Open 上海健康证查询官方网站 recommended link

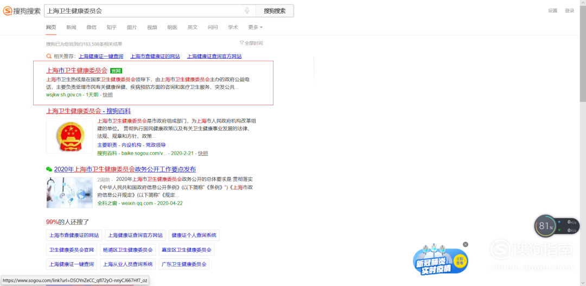coord(214,56)
